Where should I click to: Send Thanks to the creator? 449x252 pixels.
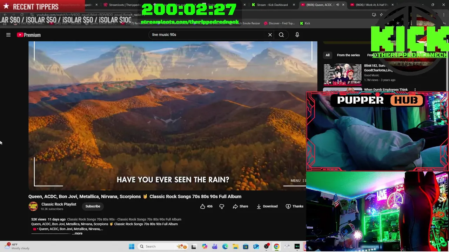(x=294, y=206)
